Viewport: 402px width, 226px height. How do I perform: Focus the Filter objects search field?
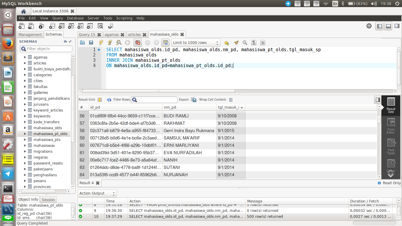tap(46, 49)
